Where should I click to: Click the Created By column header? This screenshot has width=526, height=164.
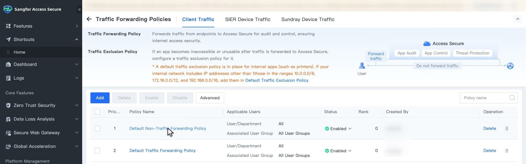(x=397, y=112)
